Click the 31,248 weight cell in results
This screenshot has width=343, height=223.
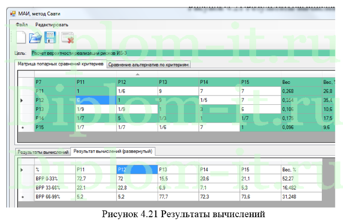[300, 196]
